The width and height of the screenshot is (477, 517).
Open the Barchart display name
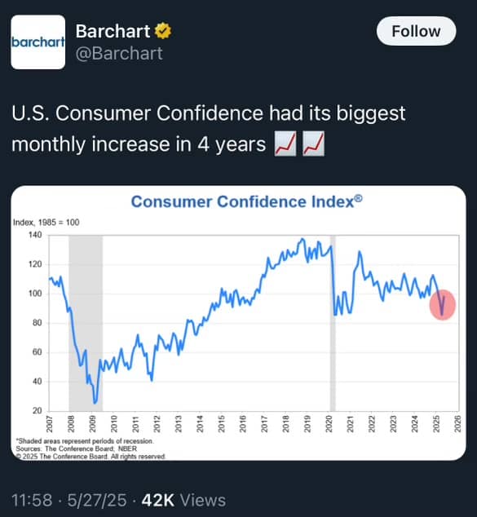point(113,31)
